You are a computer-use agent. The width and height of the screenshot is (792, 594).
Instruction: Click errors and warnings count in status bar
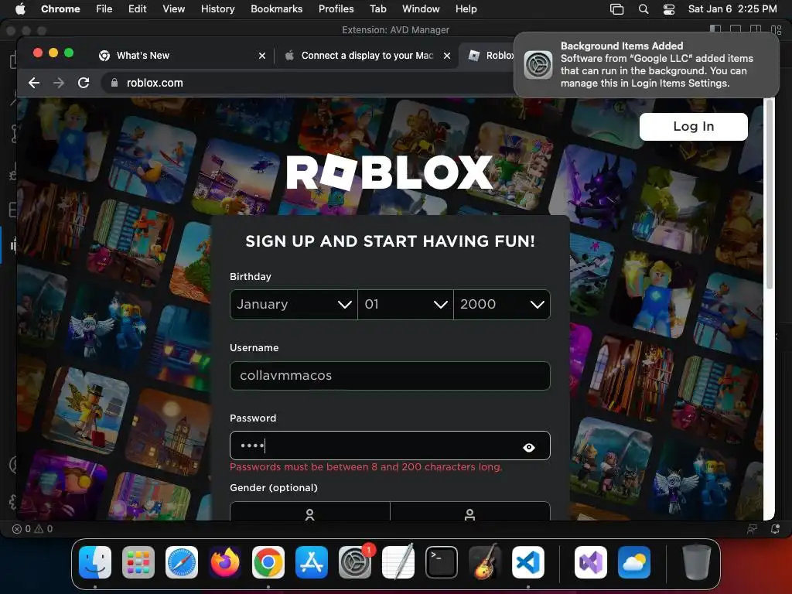click(32, 529)
